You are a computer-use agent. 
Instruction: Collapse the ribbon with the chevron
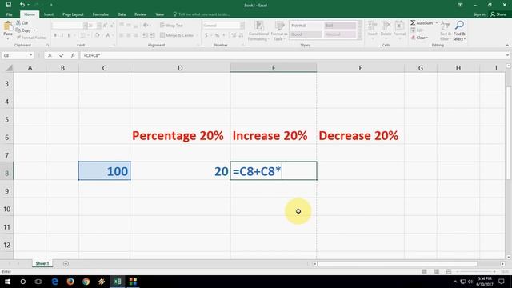507,45
